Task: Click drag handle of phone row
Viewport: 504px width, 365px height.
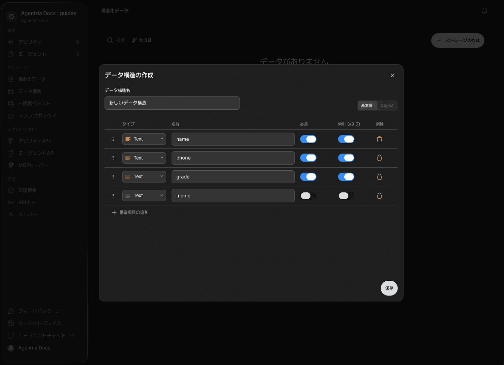Action: tap(113, 158)
